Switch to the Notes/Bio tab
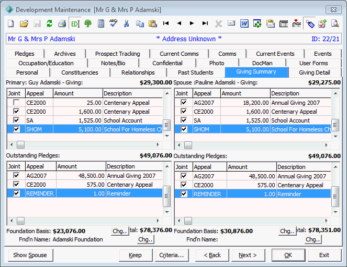This screenshot has height=267, width=347. coord(113,63)
